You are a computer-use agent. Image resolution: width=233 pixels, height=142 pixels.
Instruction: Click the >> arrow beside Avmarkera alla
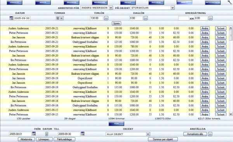click(210, 134)
